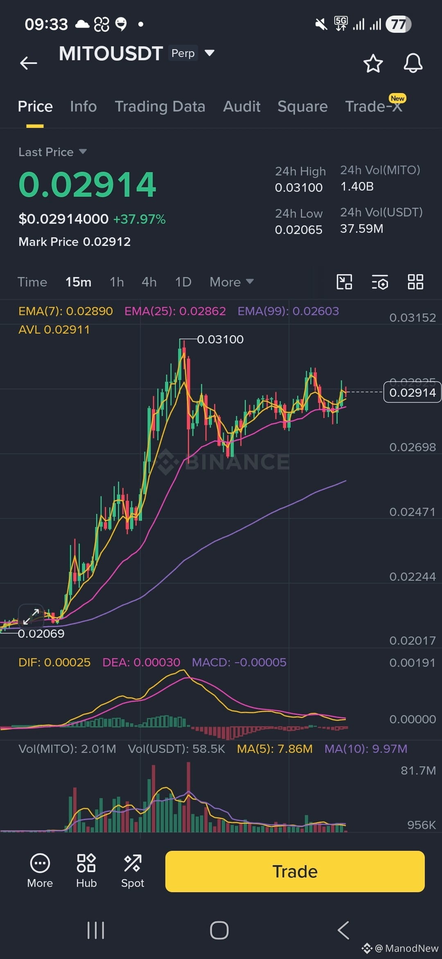Screen dimensions: 442x959
Task: Select the Time line chart interval
Action: 32,282
